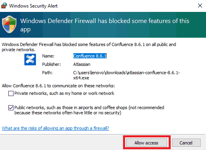The height and width of the screenshot is (150, 206).
Task: Click the blue Confluence app logo
Action: pyautogui.click(x=30, y=60)
